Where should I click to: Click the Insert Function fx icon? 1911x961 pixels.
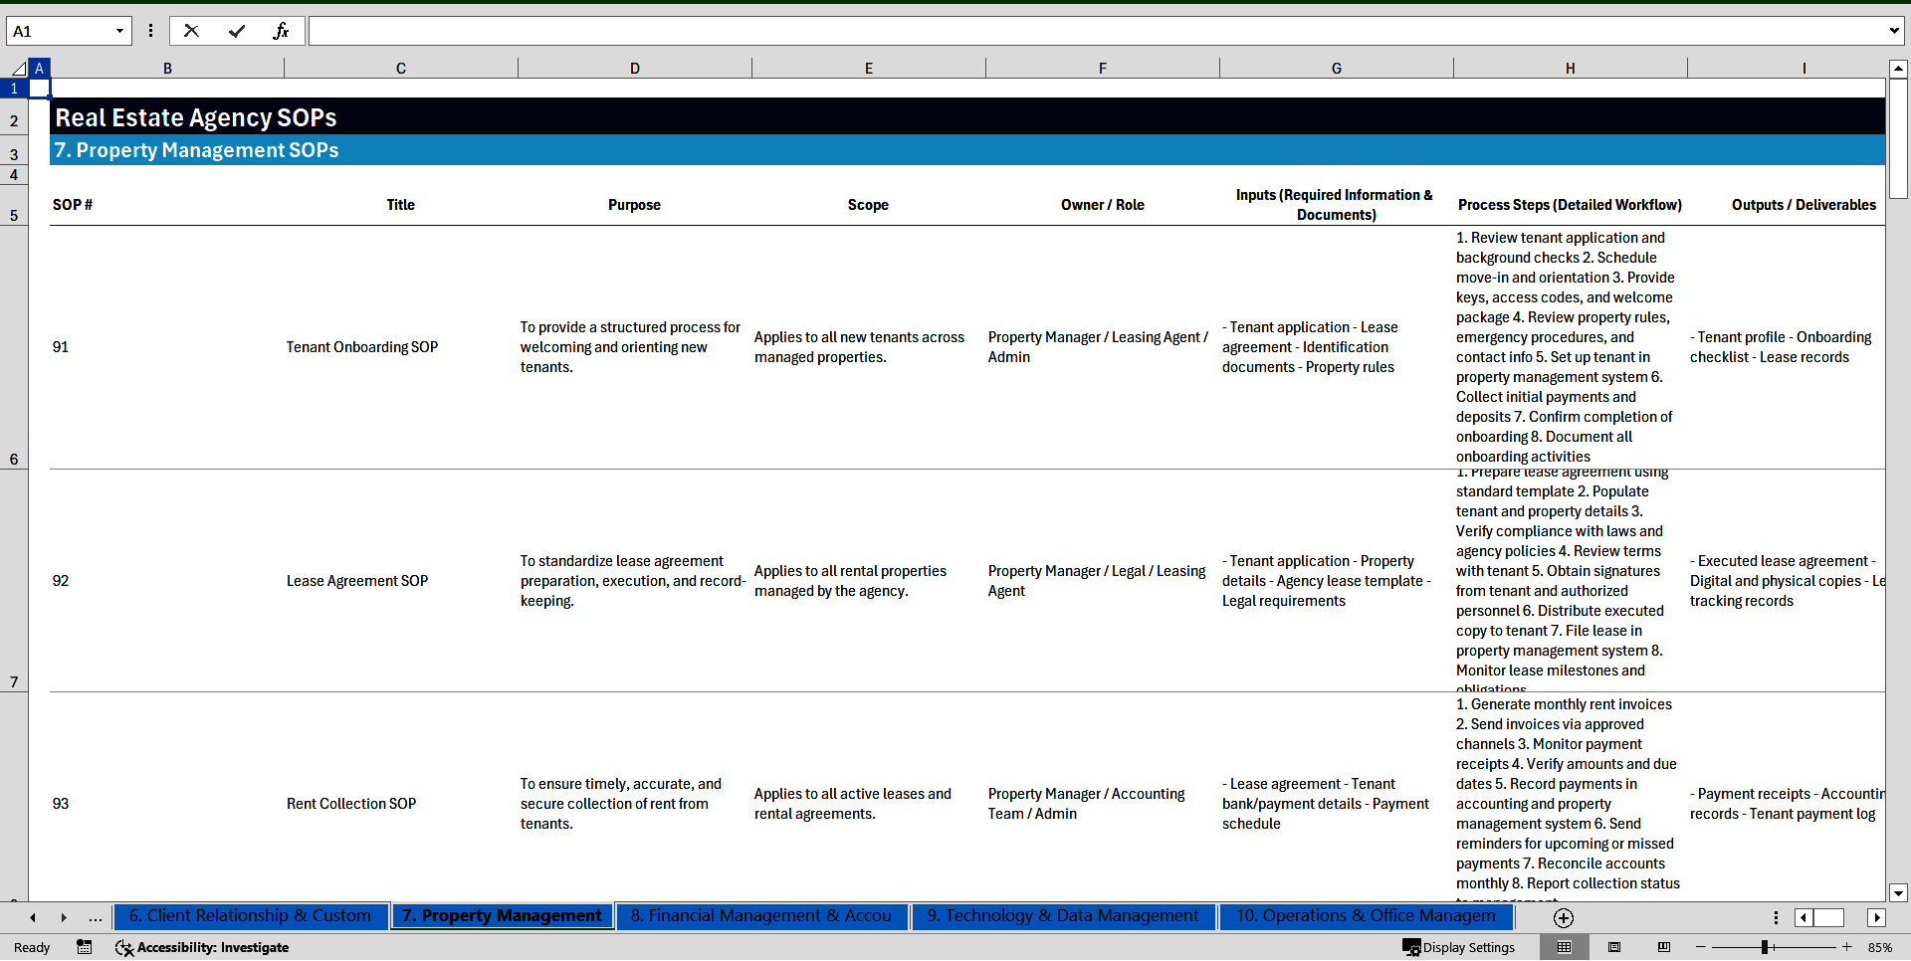(281, 31)
